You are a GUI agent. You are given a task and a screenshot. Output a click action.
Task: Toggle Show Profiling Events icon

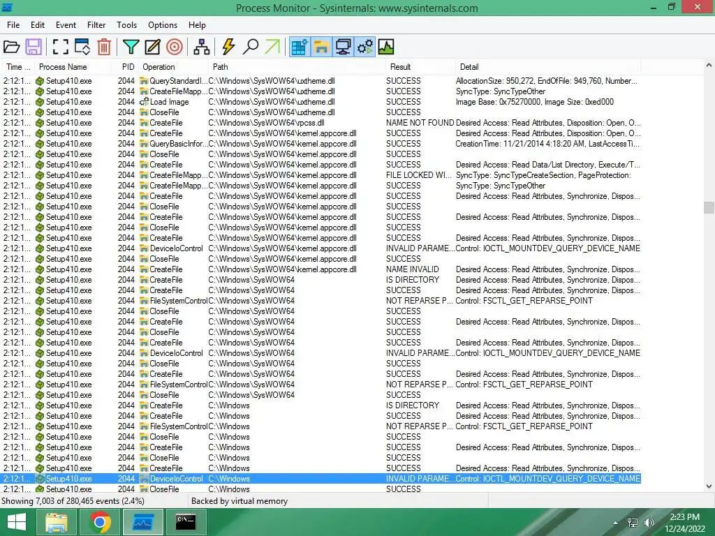[386, 47]
